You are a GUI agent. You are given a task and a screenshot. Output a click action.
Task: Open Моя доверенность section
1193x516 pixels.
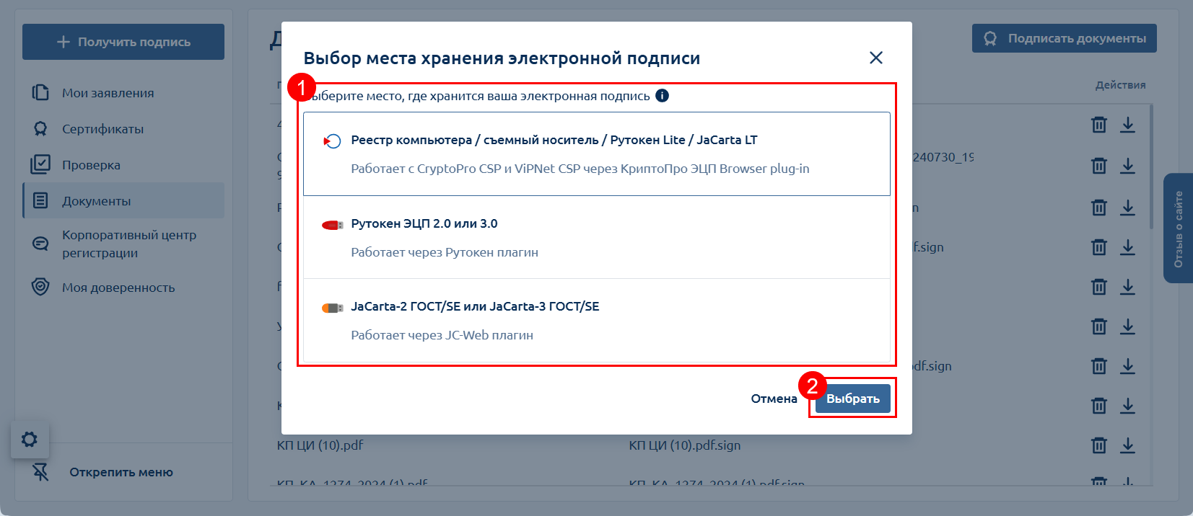(x=118, y=288)
